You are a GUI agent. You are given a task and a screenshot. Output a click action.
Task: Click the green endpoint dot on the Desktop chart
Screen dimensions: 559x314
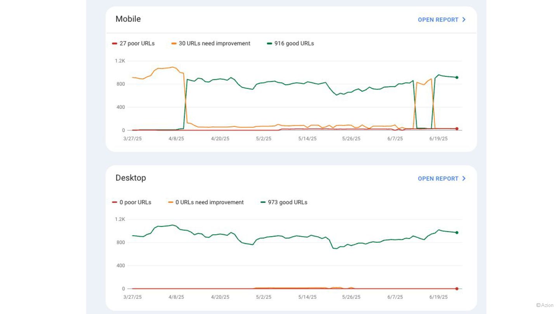(457, 233)
